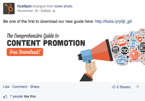Click the Comment action link
The image size is (145, 101).
tap(20, 87)
